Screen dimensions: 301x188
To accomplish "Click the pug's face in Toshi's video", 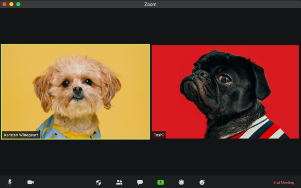I will pyautogui.click(x=207, y=84).
